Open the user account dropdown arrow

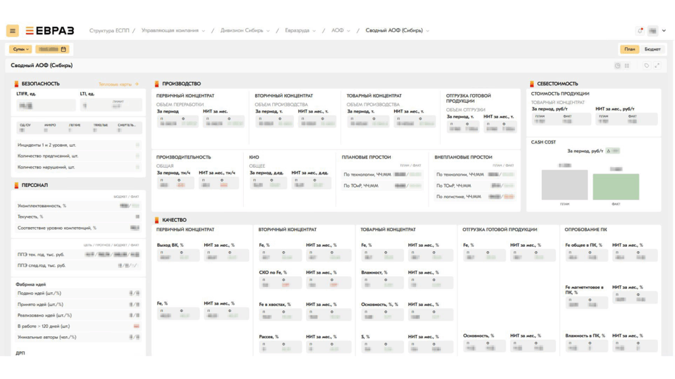point(663,31)
